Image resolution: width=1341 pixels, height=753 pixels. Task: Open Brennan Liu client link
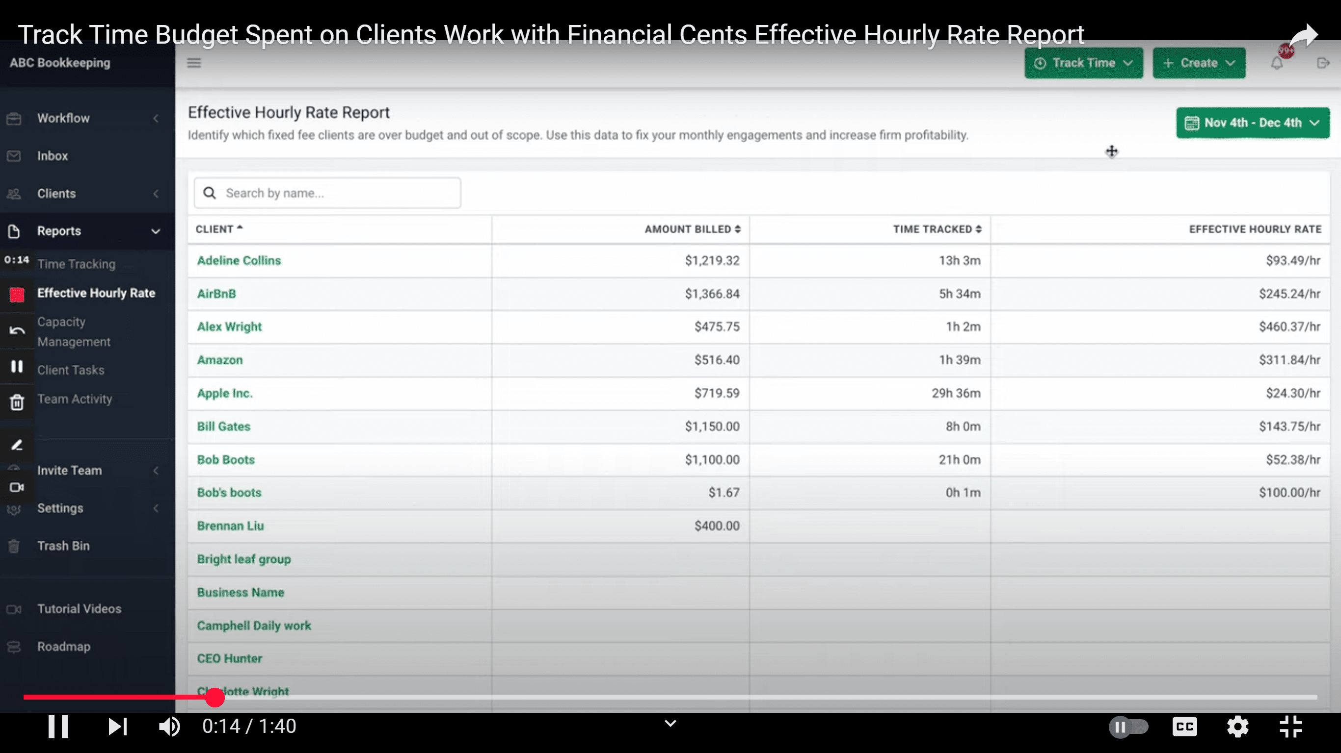click(230, 526)
